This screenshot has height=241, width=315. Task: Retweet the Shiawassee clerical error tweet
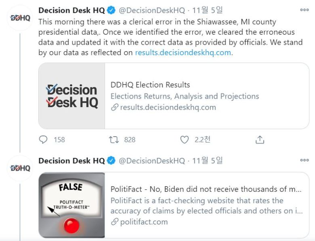point(114,139)
